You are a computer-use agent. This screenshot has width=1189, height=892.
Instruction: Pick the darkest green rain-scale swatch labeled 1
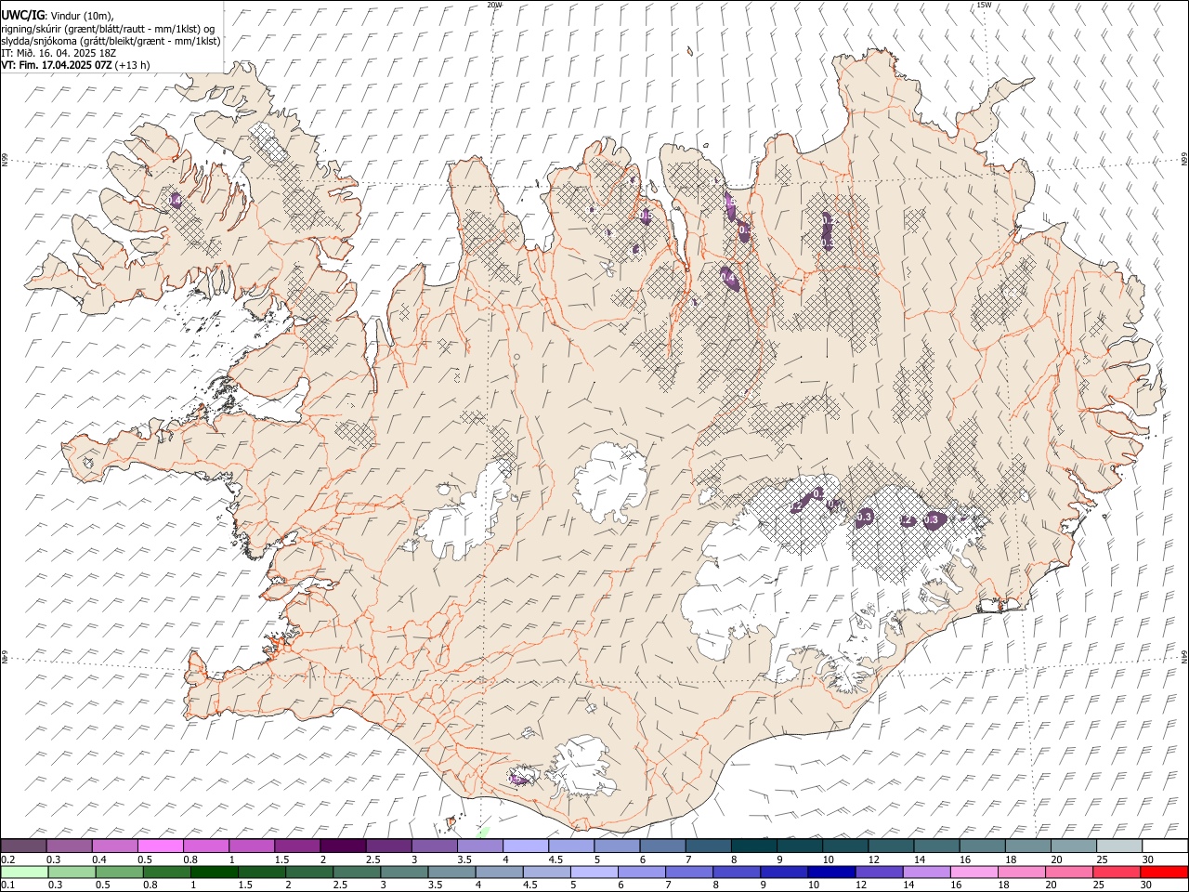pyautogui.click(x=215, y=872)
